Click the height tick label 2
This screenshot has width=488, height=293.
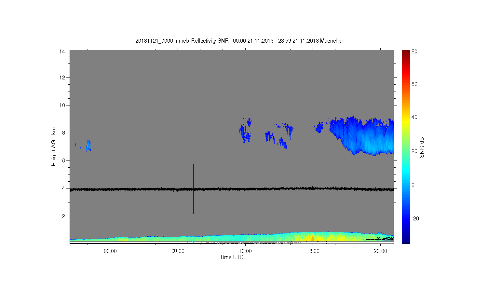pyautogui.click(x=63, y=216)
